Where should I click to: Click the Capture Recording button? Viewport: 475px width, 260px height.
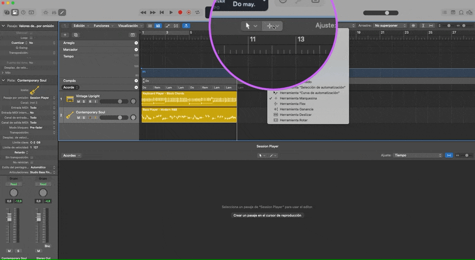point(189,12)
